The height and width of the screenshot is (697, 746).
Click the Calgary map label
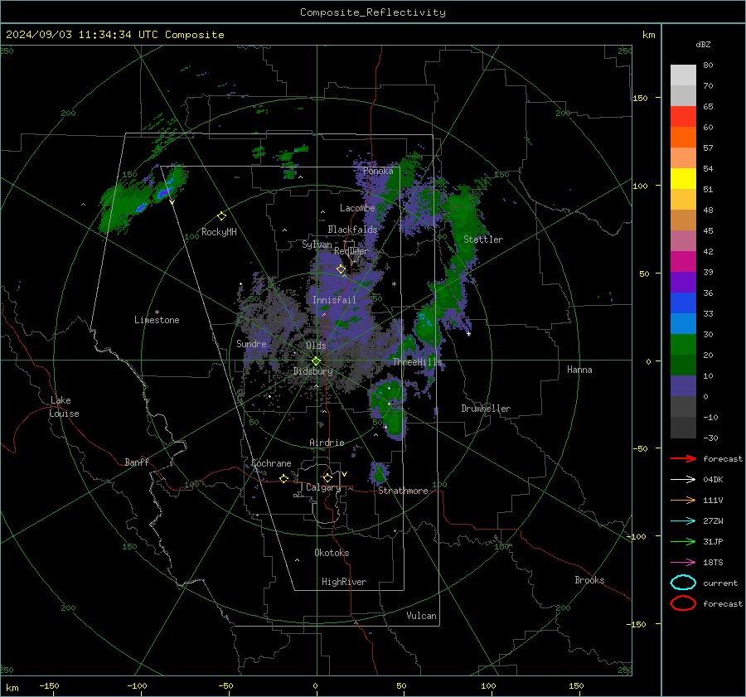coord(323,487)
